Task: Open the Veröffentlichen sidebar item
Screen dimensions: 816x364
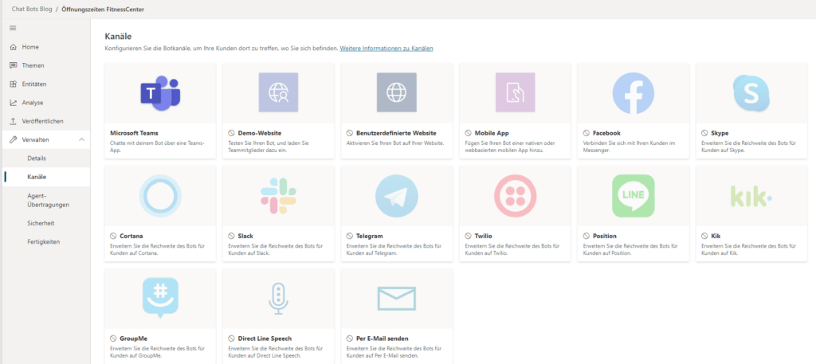Action: pos(45,121)
